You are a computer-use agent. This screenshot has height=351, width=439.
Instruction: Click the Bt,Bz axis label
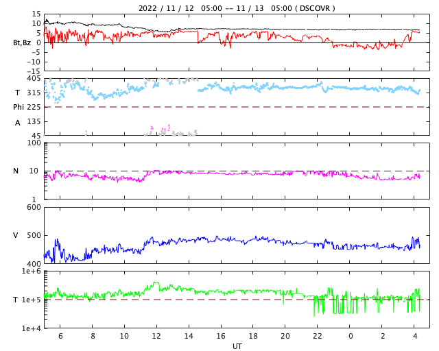click(22, 43)
